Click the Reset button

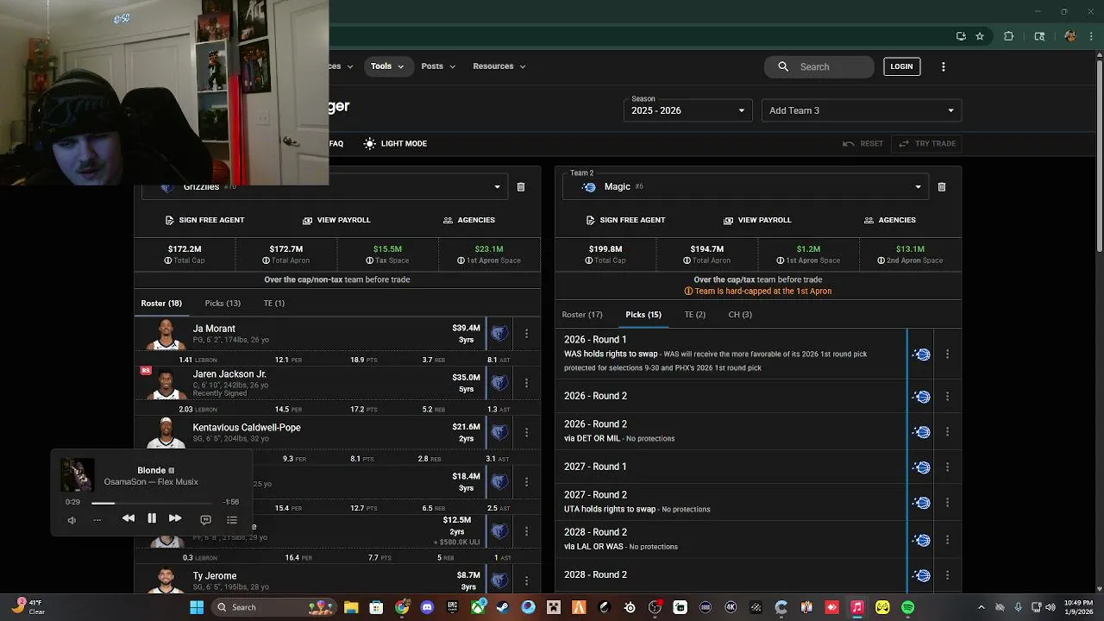tap(862, 143)
